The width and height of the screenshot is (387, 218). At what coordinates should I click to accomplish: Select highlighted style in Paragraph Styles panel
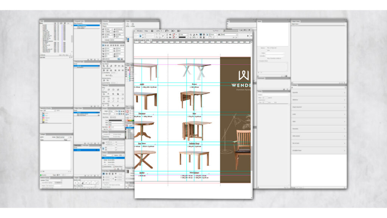[87, 25]
